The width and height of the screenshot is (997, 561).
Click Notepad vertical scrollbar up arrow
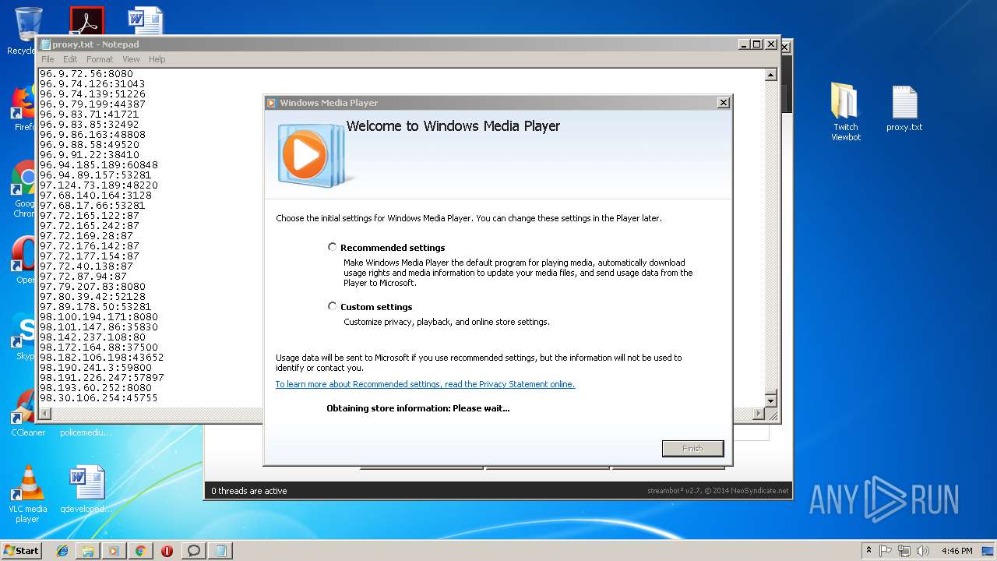click(x=770, y=76)
